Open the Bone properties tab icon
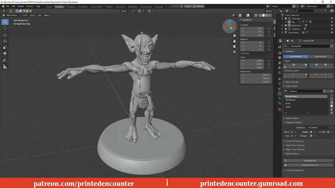The width and height of the screenshot is (335, 188). point(280,98)
